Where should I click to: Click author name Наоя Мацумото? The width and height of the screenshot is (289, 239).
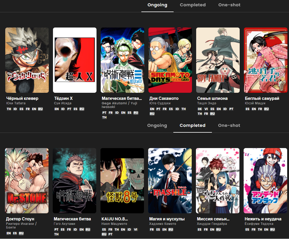114,224
